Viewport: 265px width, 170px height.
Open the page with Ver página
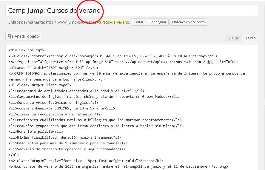click(158, 22)
